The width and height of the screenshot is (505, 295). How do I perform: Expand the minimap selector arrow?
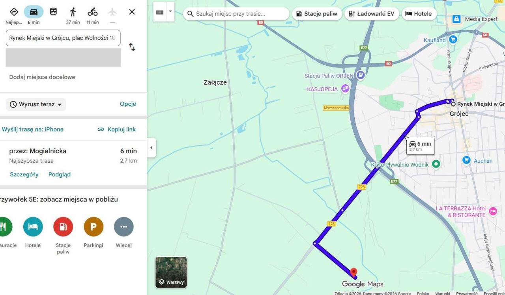[x=170, y=12]
